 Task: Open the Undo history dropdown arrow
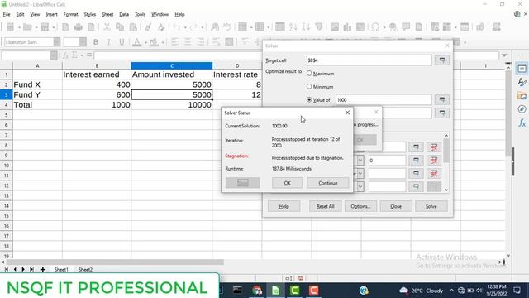point(185,27)
